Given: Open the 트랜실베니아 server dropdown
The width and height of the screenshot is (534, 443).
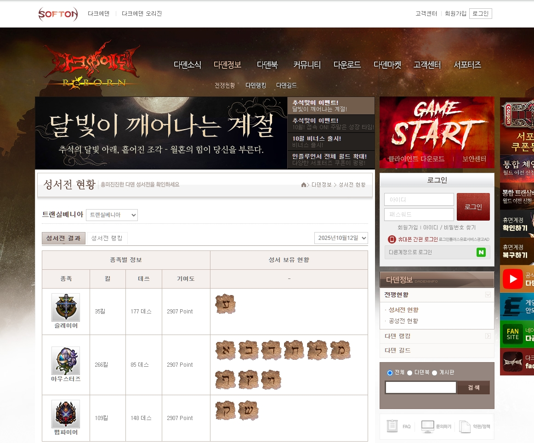Looking at the screenshot, I should coord(112,215).
